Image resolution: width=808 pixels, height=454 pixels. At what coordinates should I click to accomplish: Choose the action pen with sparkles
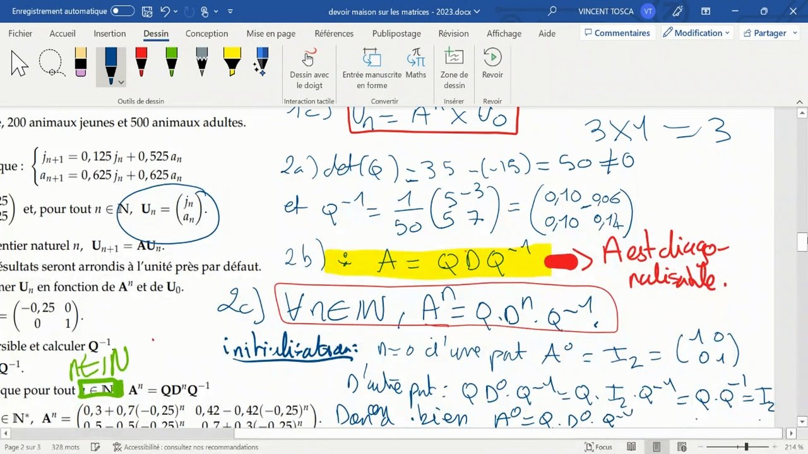tap(261, 63)
